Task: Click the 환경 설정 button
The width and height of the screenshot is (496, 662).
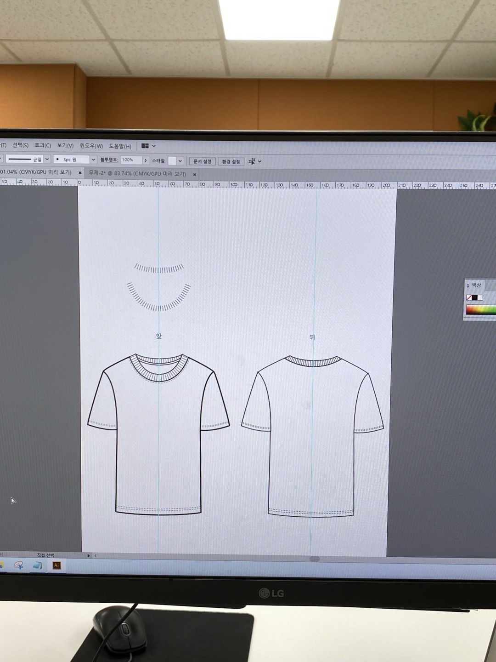Action: [x=231, y=162]
